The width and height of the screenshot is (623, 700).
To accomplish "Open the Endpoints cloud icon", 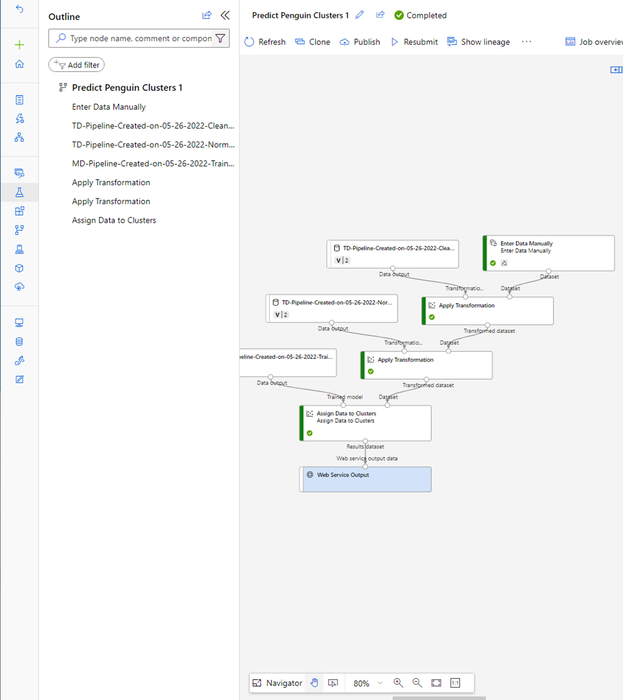I will coord(20,287).
